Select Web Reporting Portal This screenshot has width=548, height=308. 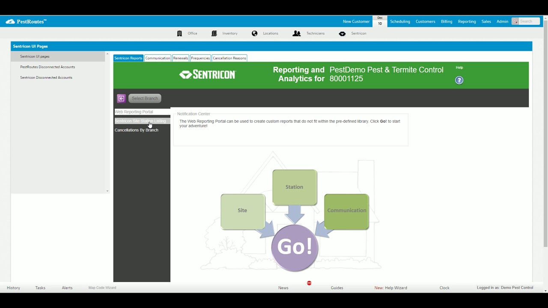click(142, 112)
